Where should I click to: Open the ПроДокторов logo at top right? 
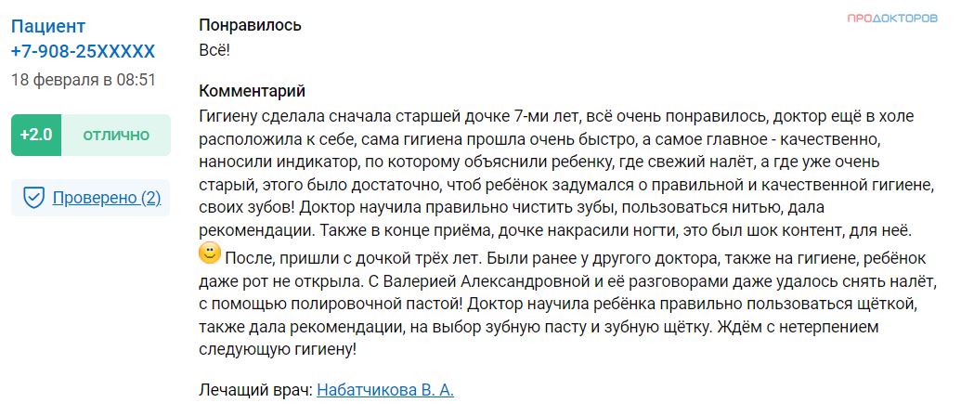click(892, 19)
